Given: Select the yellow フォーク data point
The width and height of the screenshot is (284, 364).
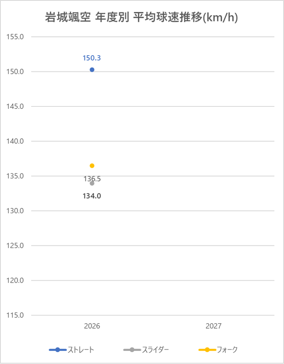Looking at the screenshot, I should click(x=92, y=166).
